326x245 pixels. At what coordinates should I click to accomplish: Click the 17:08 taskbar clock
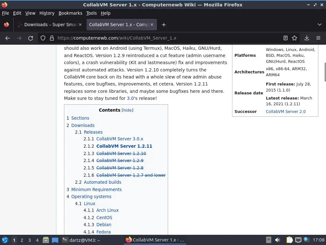pos(318,240)
